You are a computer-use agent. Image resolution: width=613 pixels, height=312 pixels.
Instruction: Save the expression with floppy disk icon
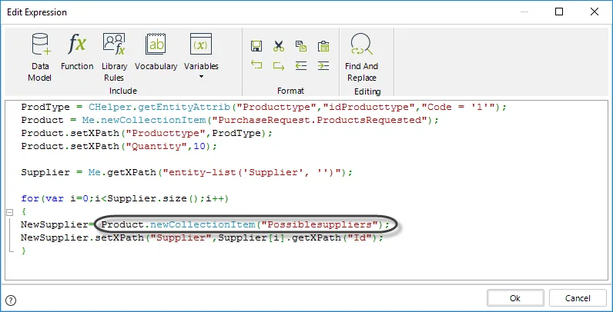pos(256,46)
